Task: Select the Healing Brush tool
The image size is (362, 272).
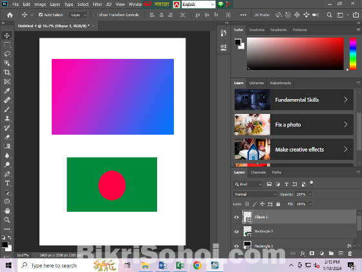Action: [7, 100]
